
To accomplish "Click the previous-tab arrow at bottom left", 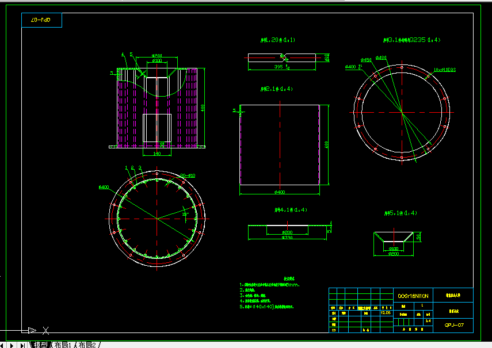I will [x=2, y=345].
